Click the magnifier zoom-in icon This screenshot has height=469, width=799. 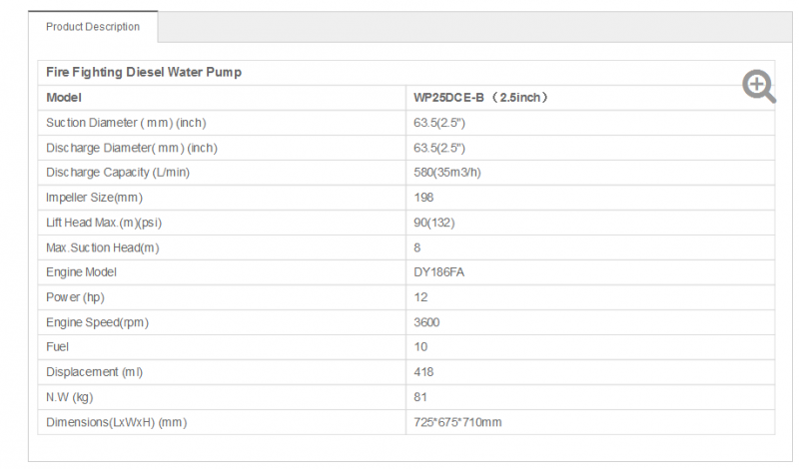coord(759,87)
